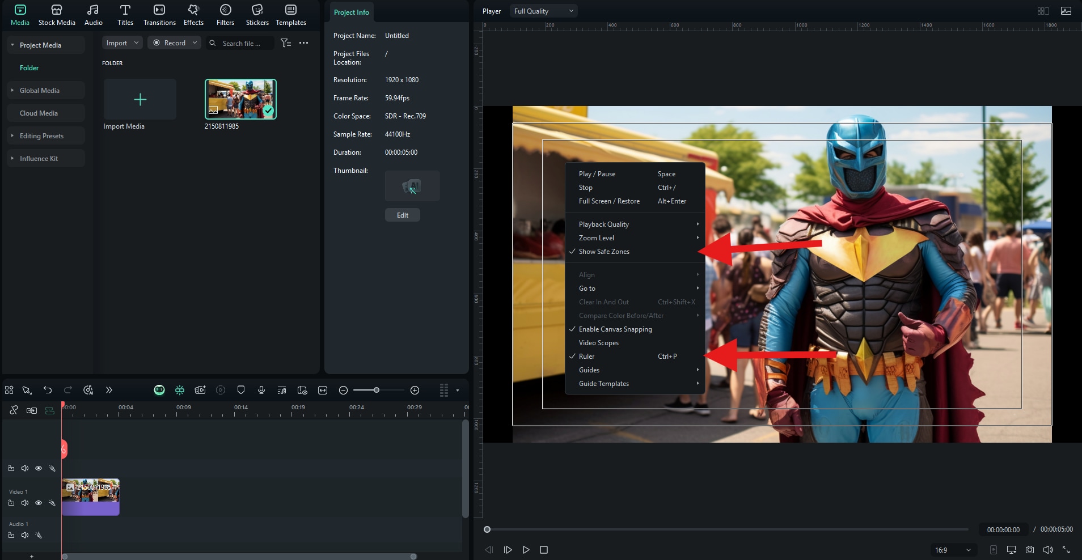
Task: Click the player progress scrubber handle
Action: tap(487, 529)
